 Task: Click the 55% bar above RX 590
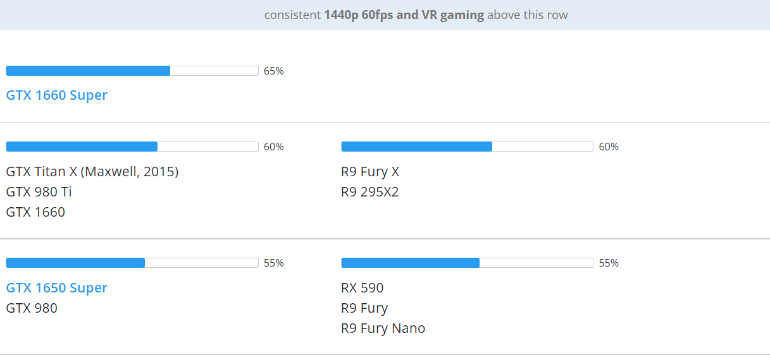[x=467, y=263]
